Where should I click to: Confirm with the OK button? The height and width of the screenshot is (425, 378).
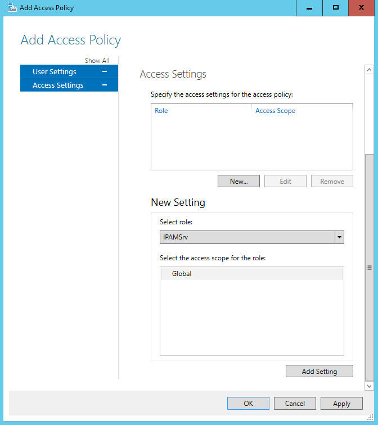(248, 403)
